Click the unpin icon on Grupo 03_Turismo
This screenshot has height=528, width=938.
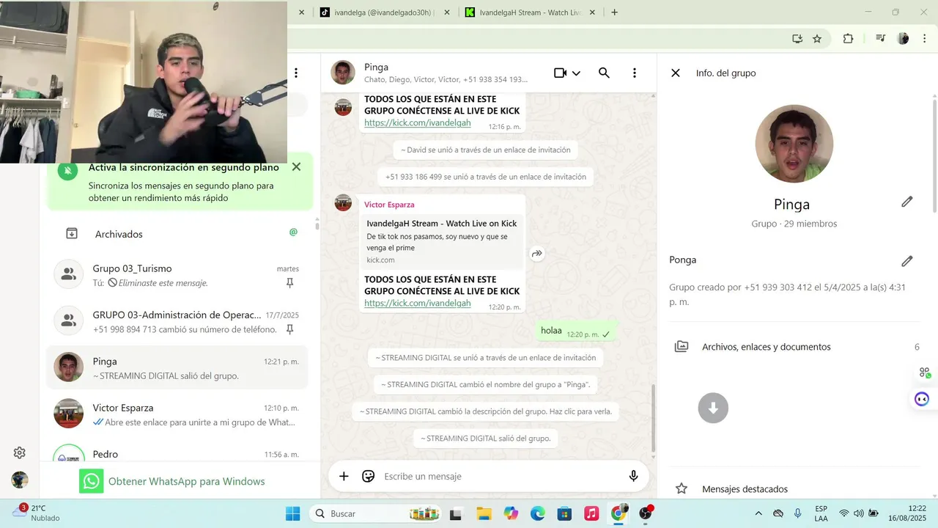(x=289, y=283)
